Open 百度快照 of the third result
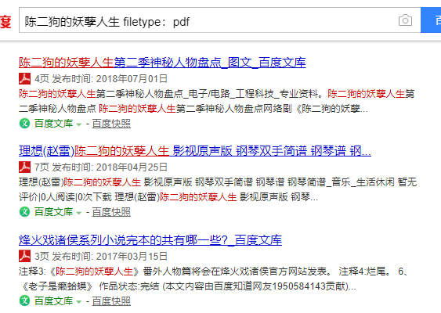 111,301
